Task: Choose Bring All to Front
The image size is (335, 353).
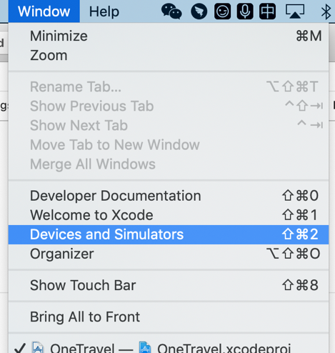Action: (169, 317)
